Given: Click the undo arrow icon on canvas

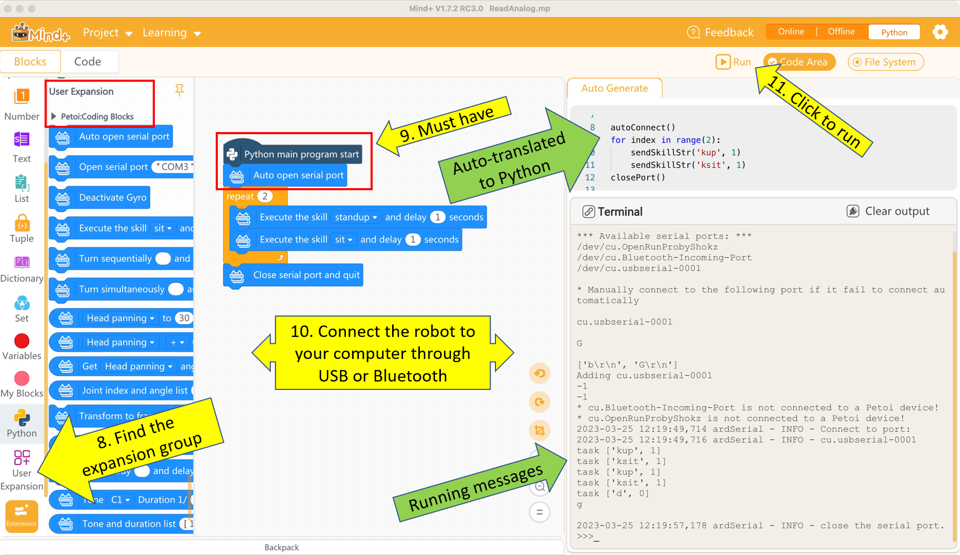Looking at the screenshot, I should [x=539, y=374].
